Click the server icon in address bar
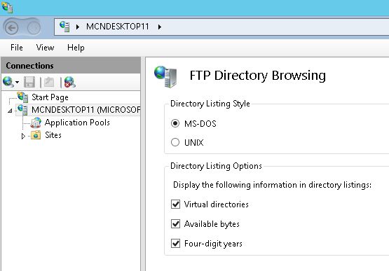This screenshot has height=271, width=389. [64, 27]
